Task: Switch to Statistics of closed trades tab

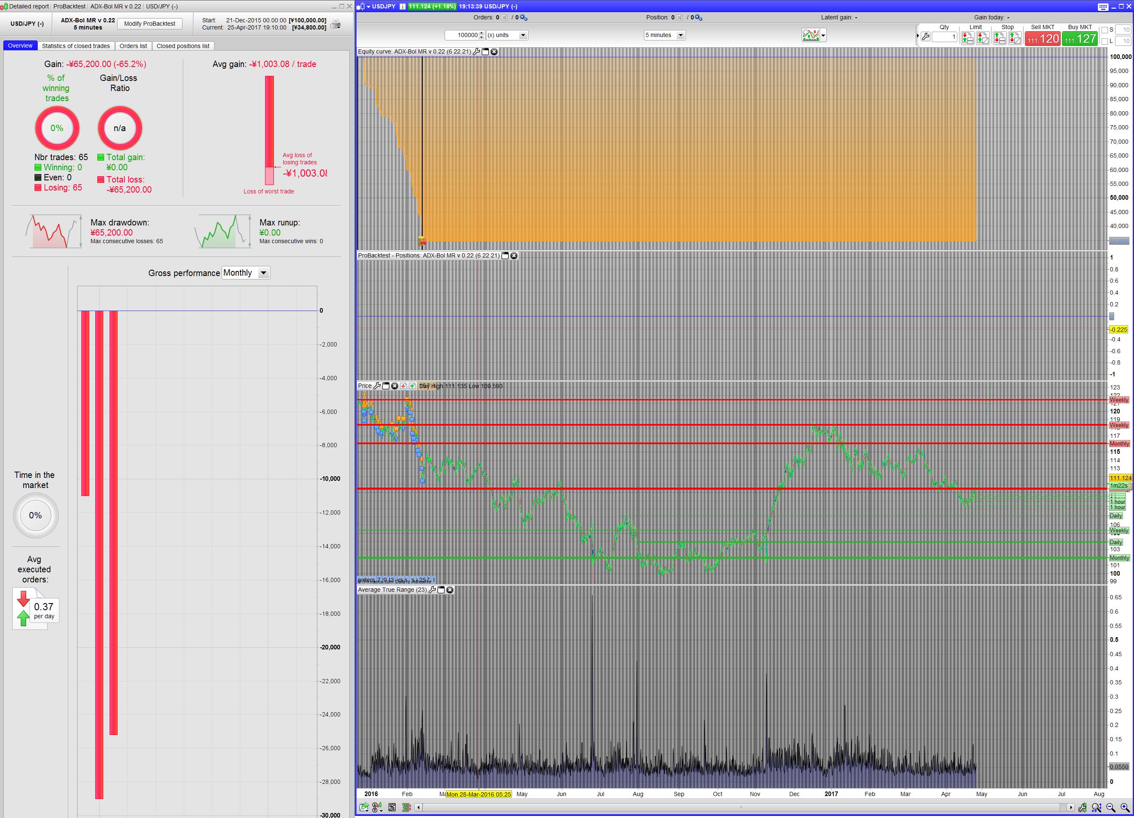Action: [75, 46]
